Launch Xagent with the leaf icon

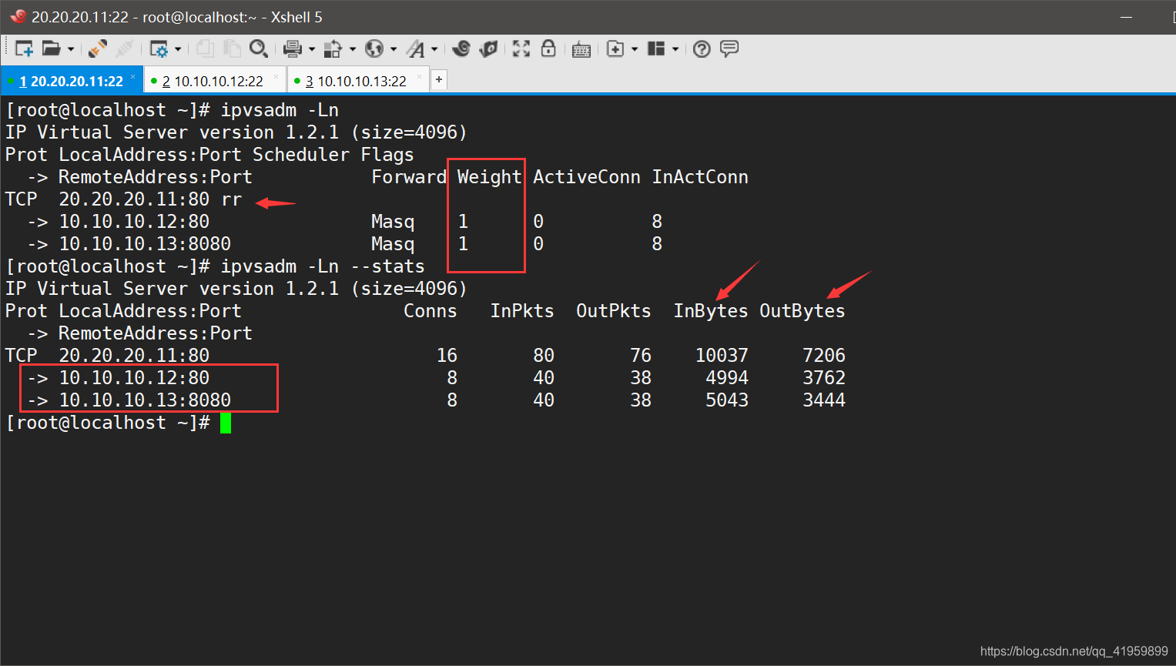coord(488,49)
